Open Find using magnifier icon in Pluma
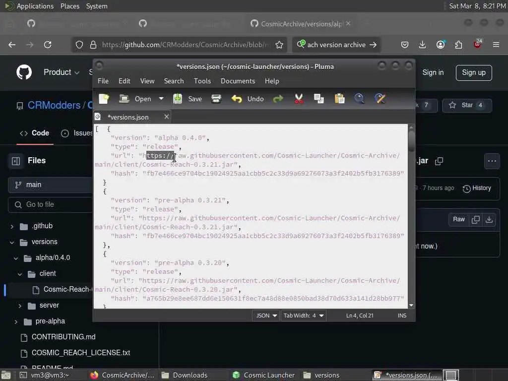This screenshot has height=381, width=508. (360, 99)
